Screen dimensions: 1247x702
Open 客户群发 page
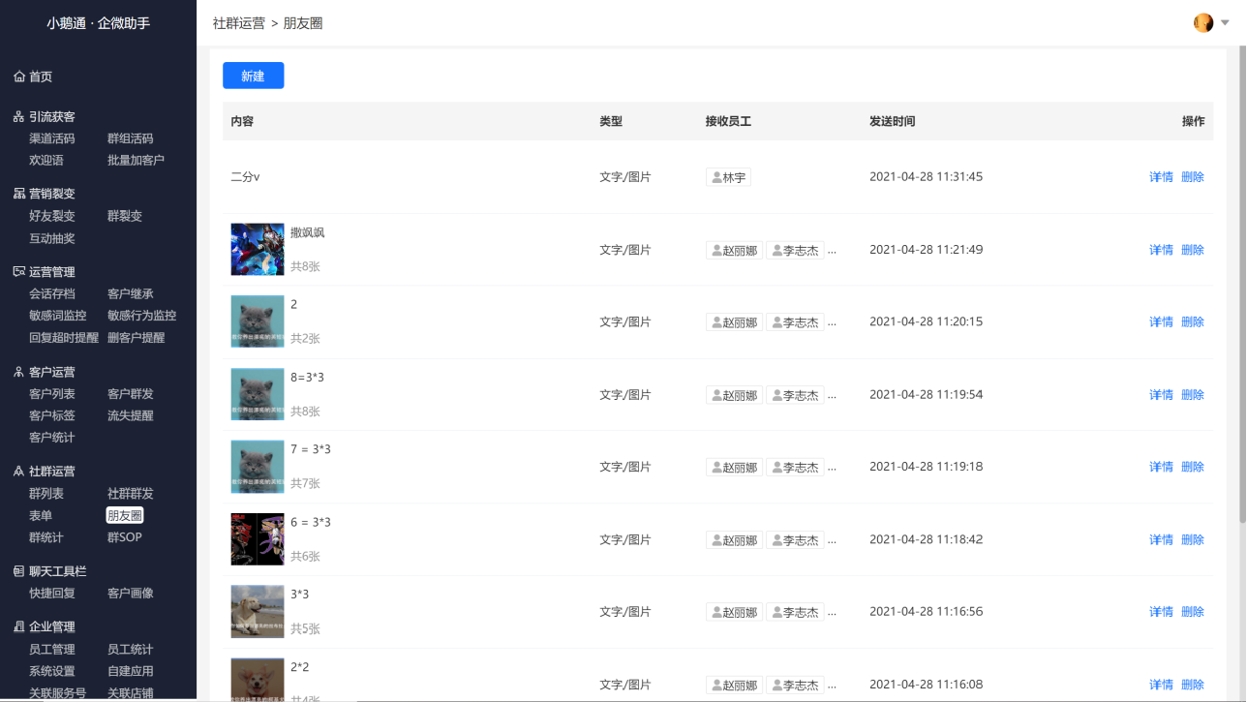click(x=131, y=393)
